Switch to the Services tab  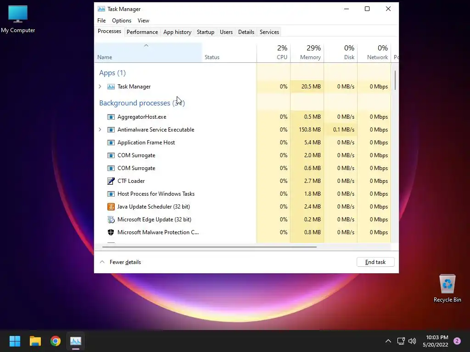click(x=269, y=32)
